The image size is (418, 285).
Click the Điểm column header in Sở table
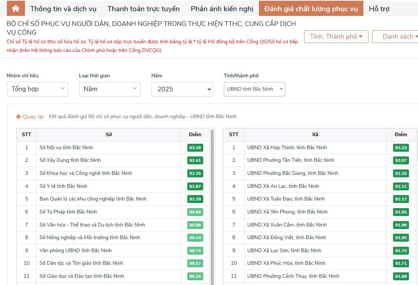pyautogui.click(x=195, y=134)
